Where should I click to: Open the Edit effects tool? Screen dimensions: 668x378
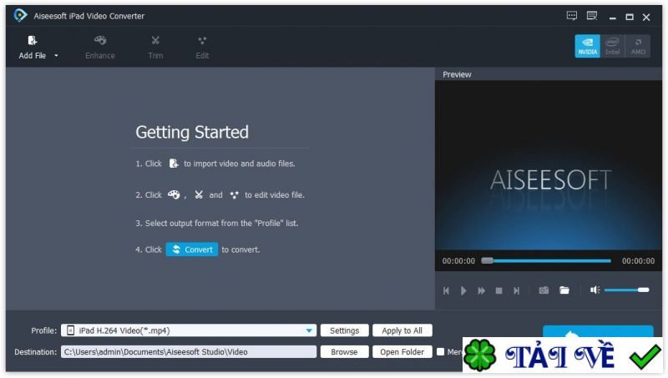point(202,47)
